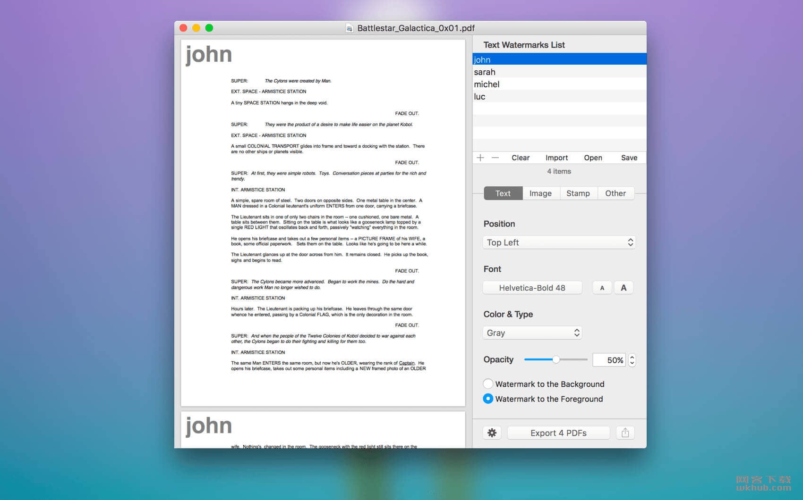Click Export 4 PDFs button
Image resolution: width=803 pixels, height=500 pixels.
[x=558, y=433]
